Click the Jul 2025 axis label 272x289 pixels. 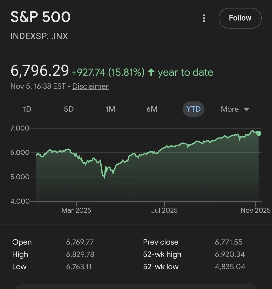tap(164, 210)
